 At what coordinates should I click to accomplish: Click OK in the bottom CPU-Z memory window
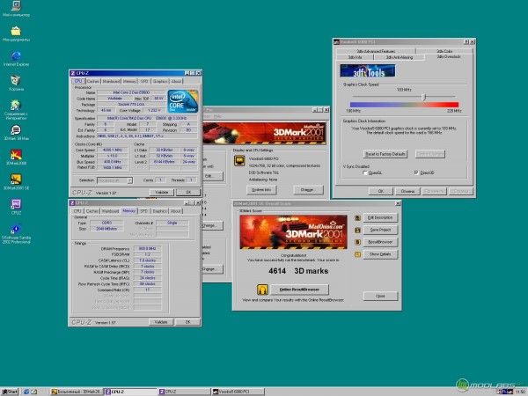tap(188, 322)
